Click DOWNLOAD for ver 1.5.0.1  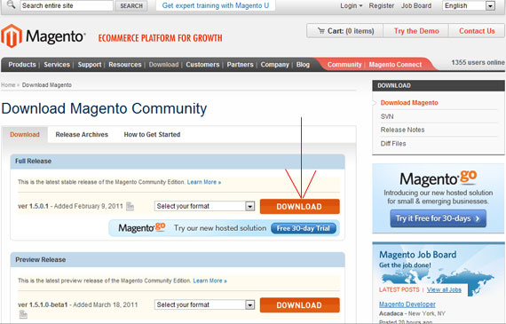tap(300, 207)
